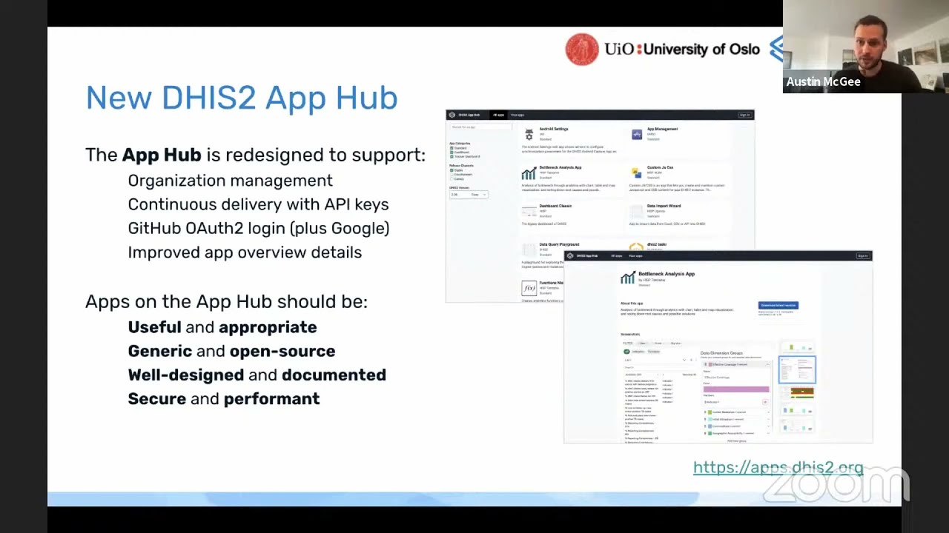Select All apps tab in the app detail window
The height and width of the screenshot is (533, 949).
tap(616, 255)
